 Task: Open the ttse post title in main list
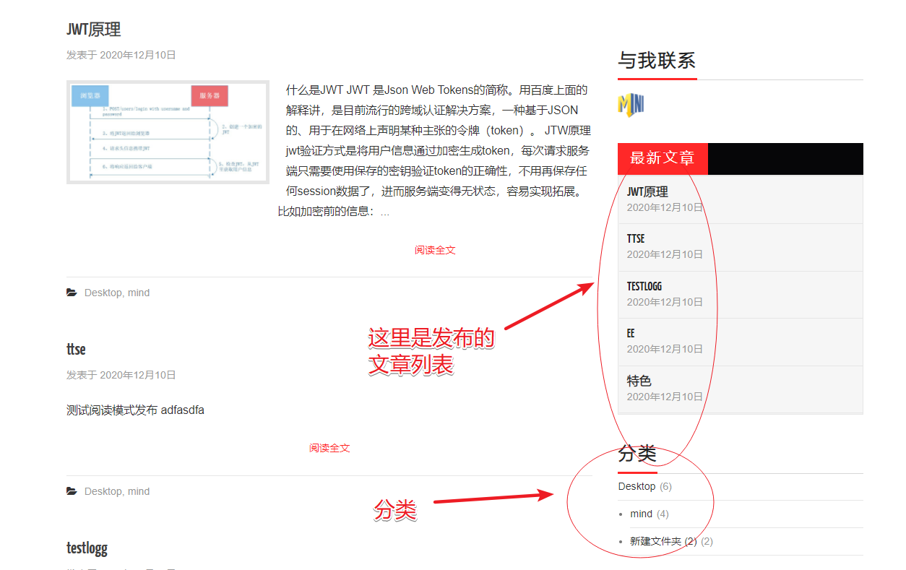(76, 350)
